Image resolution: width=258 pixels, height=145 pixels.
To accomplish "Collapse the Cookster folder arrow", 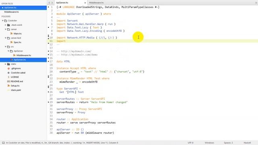I will (x=3, y=21).
